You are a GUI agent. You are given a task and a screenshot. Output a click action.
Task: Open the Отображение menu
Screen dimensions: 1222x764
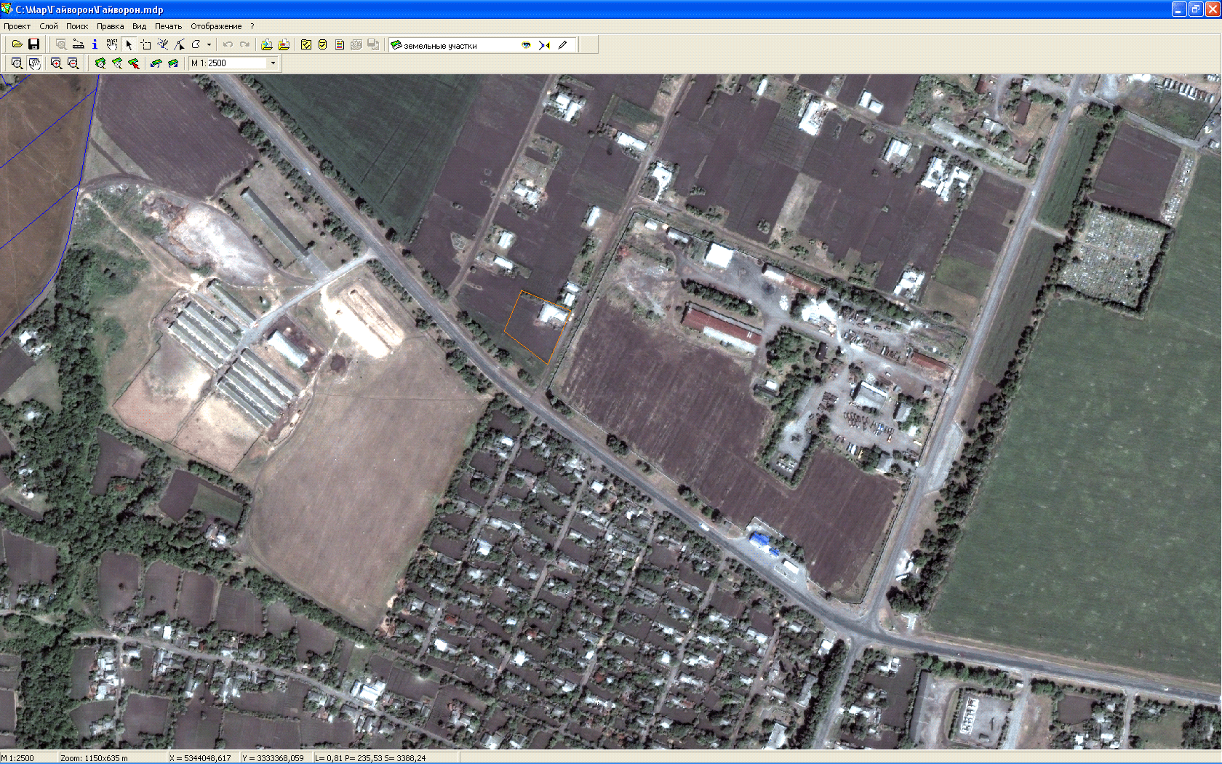216,26
